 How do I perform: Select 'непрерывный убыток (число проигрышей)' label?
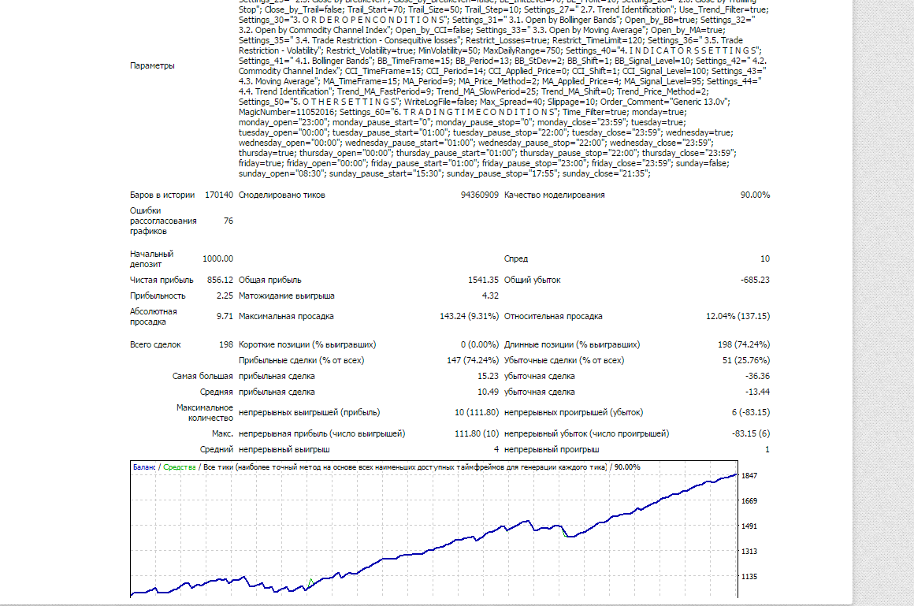tap(586, 434)
